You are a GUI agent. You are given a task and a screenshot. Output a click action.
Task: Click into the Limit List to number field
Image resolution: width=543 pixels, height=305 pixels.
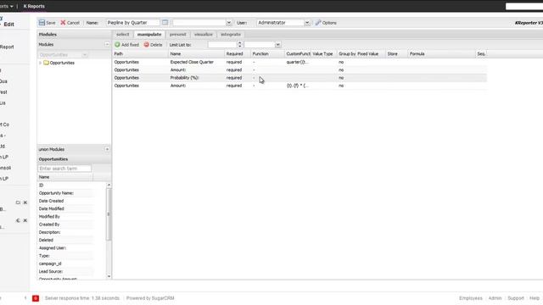click(x=222, y=45)
